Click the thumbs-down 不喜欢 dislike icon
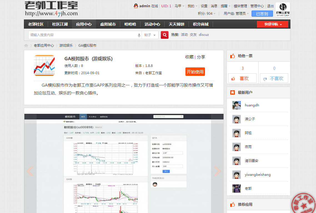 pyautogui.click(x=265, y=78)
